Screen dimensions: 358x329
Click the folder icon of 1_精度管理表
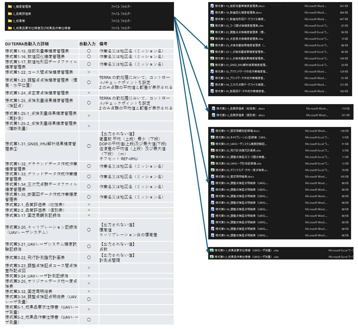pyautogui.click(x=10, y=7)
